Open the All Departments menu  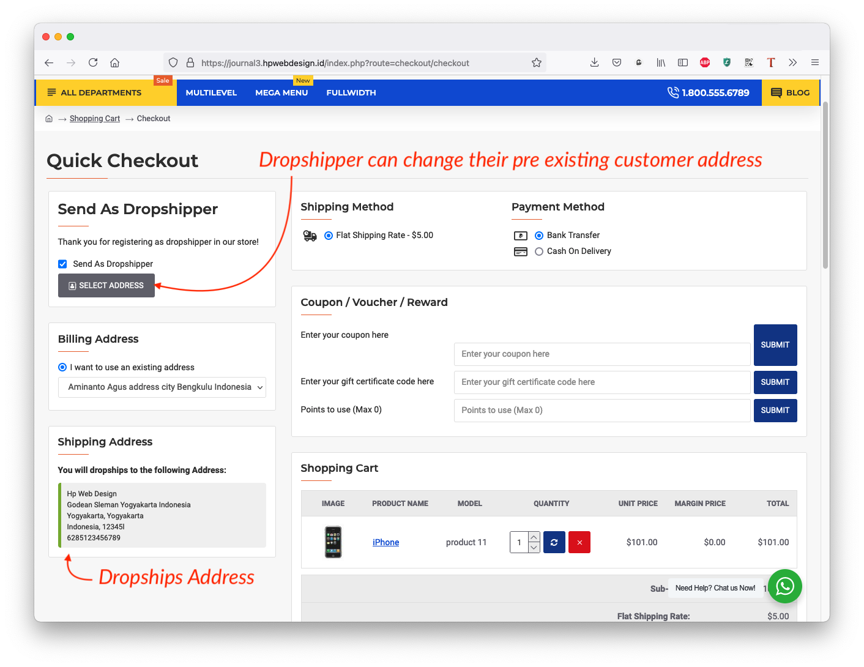tap(105, 92)
